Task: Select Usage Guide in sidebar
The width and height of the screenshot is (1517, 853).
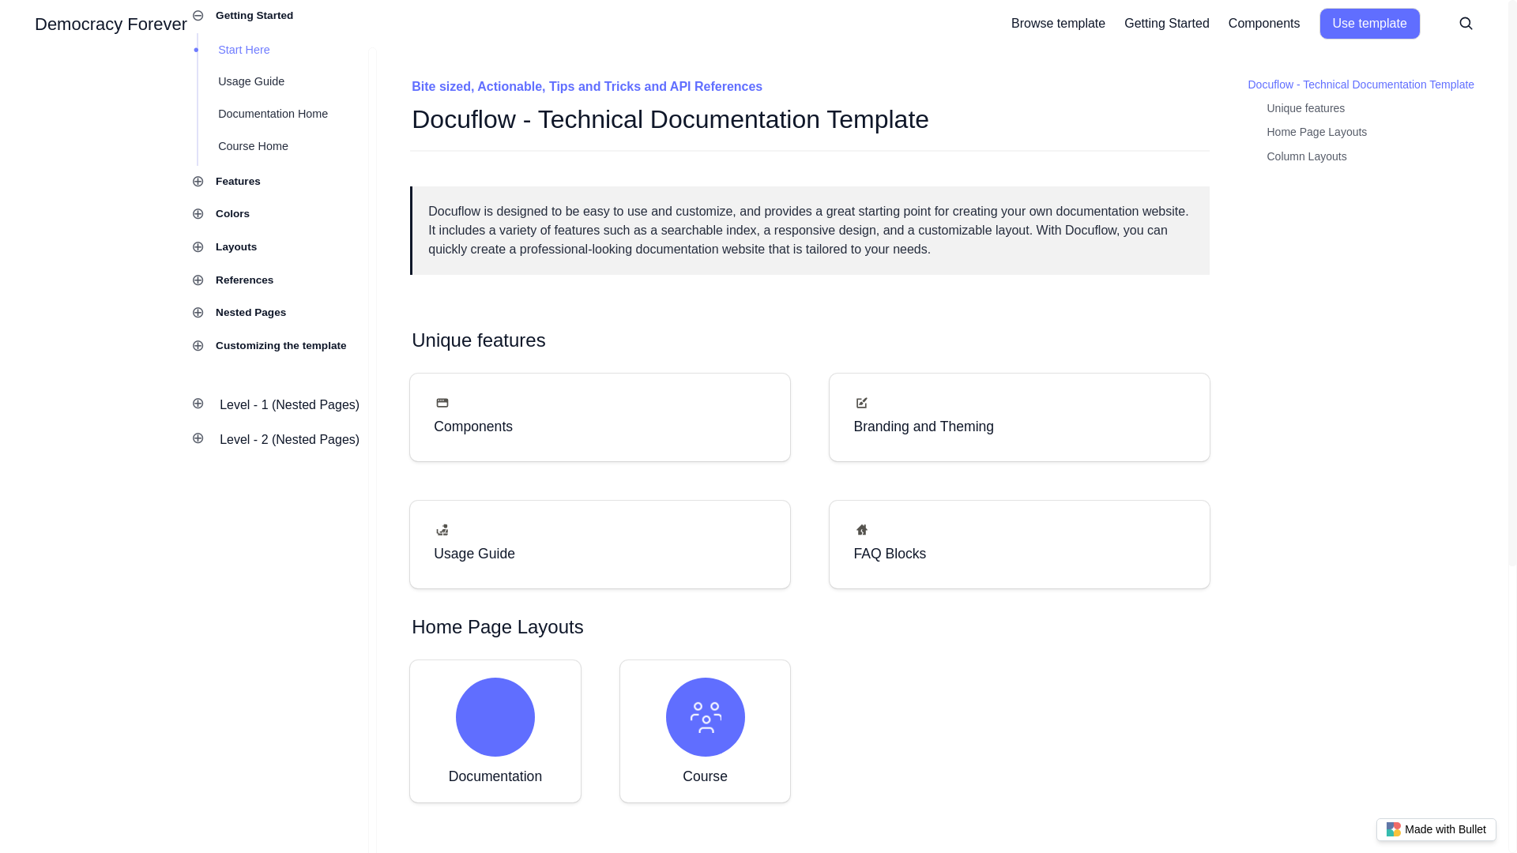Action: [251, 81]
